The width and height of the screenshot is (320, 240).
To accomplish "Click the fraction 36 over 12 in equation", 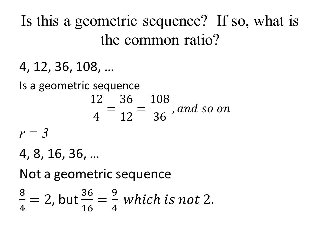I will coord(126,108).
